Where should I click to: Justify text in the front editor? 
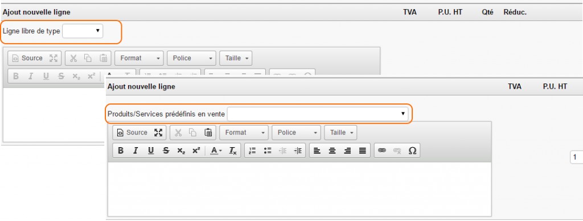click(363, 151)
